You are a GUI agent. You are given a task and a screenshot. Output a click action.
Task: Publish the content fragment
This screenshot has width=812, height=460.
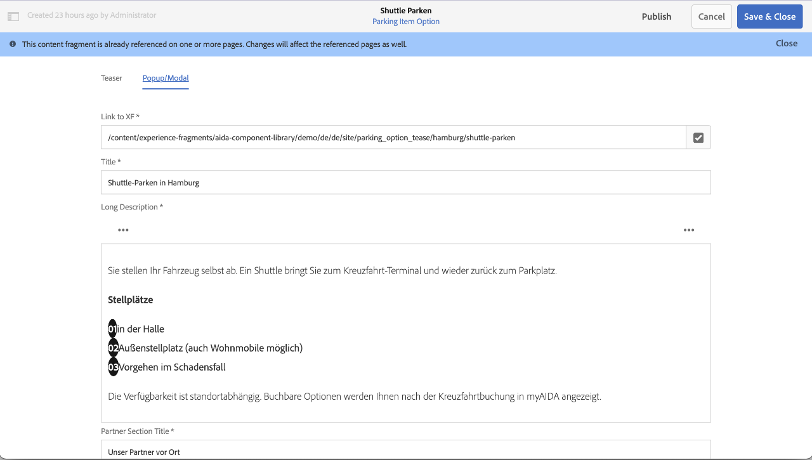click(x=656, y=16)
